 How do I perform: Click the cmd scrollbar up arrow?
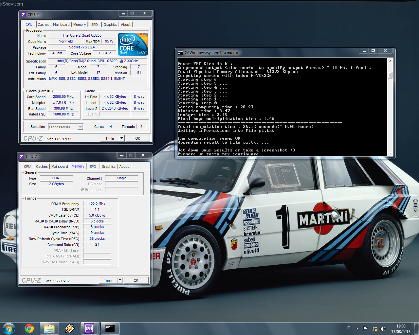tap(390, 61)
